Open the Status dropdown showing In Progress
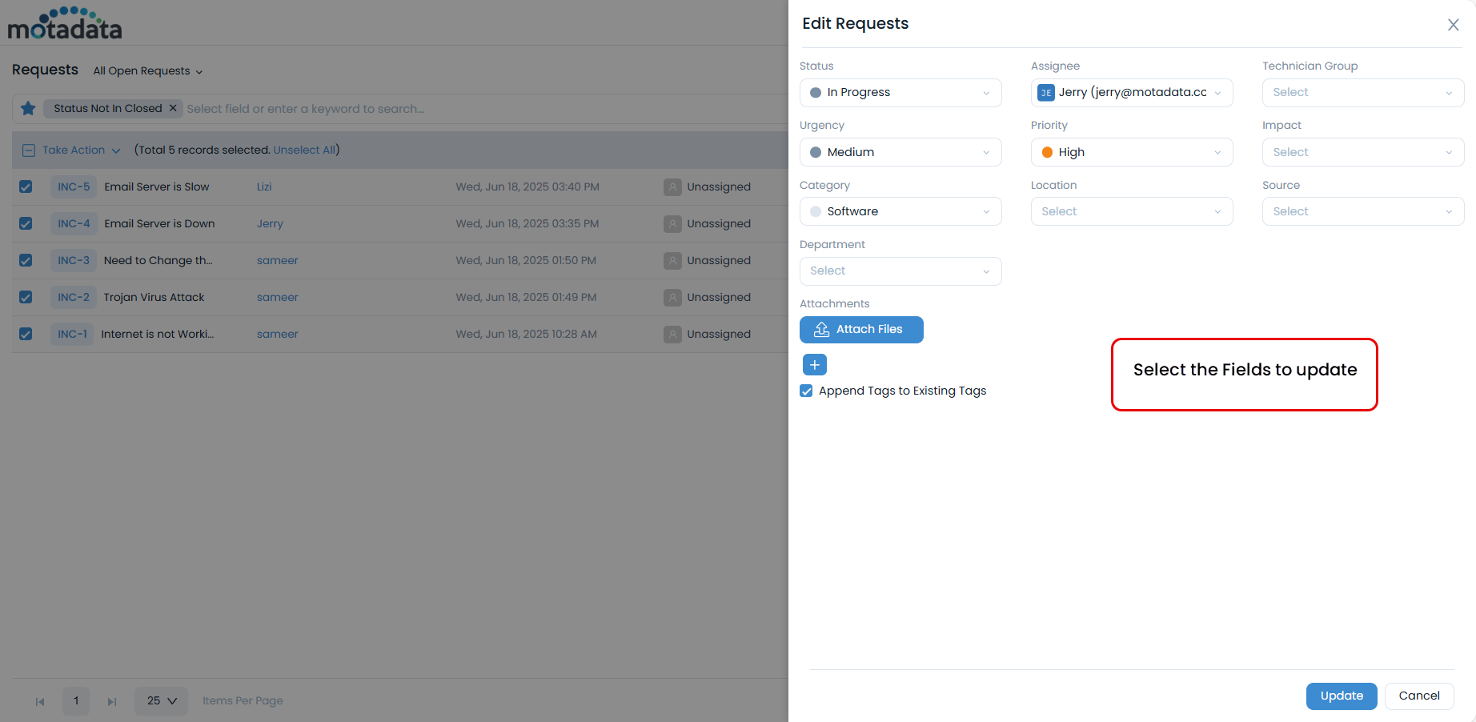 pos(900,92)
